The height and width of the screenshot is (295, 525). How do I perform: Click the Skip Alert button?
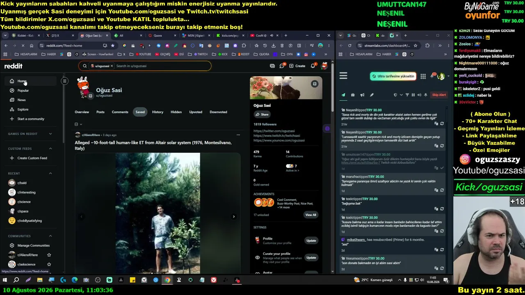439,95
